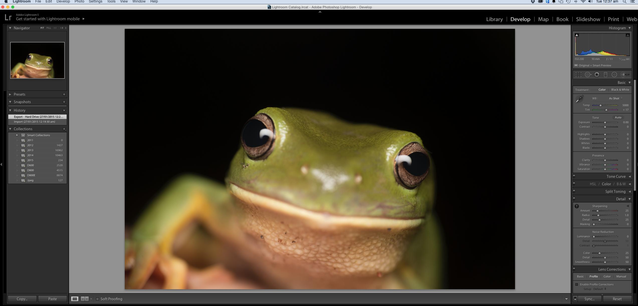The image size is (638, 306).
Task: Select the Adjustment Brush tool
Action: click(625, 75)
